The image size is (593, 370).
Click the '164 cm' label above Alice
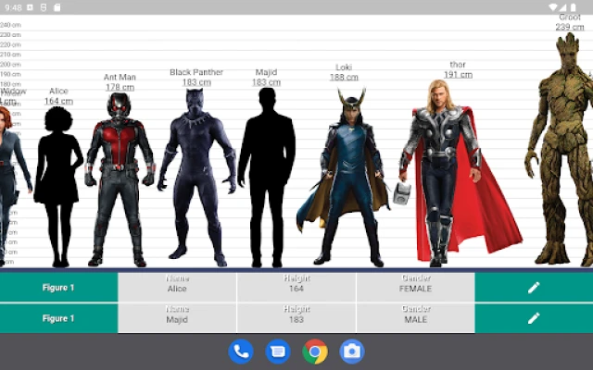[x=58, y=101]
